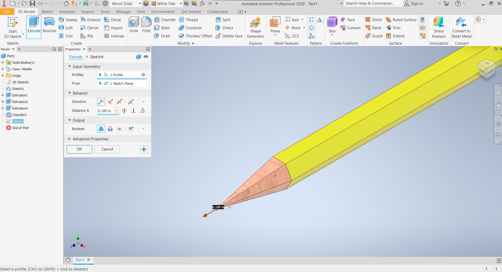
Task: Set Direction to Symmetric
Action: click(119, 102)
